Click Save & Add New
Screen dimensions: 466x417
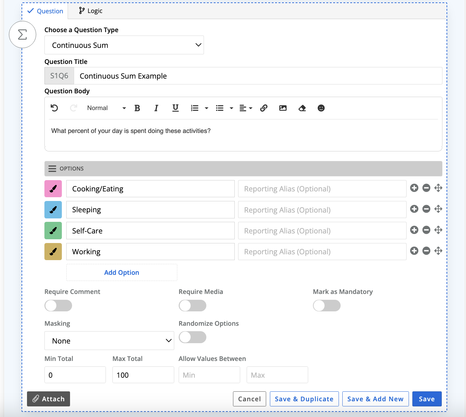click(x=375, y=399)
